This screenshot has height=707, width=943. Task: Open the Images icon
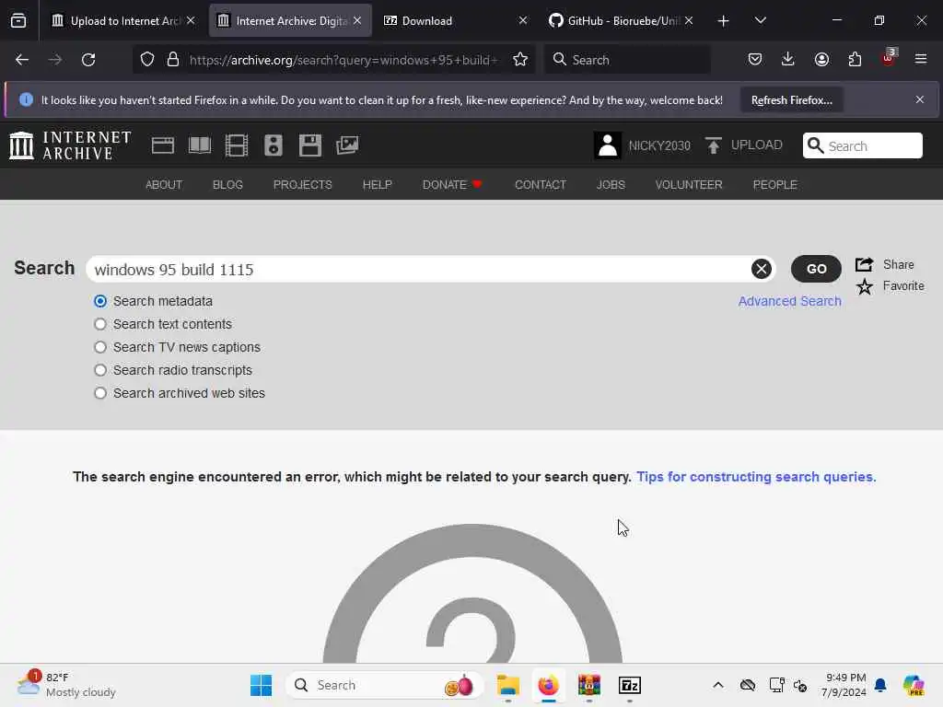click(x=347, y=145)
